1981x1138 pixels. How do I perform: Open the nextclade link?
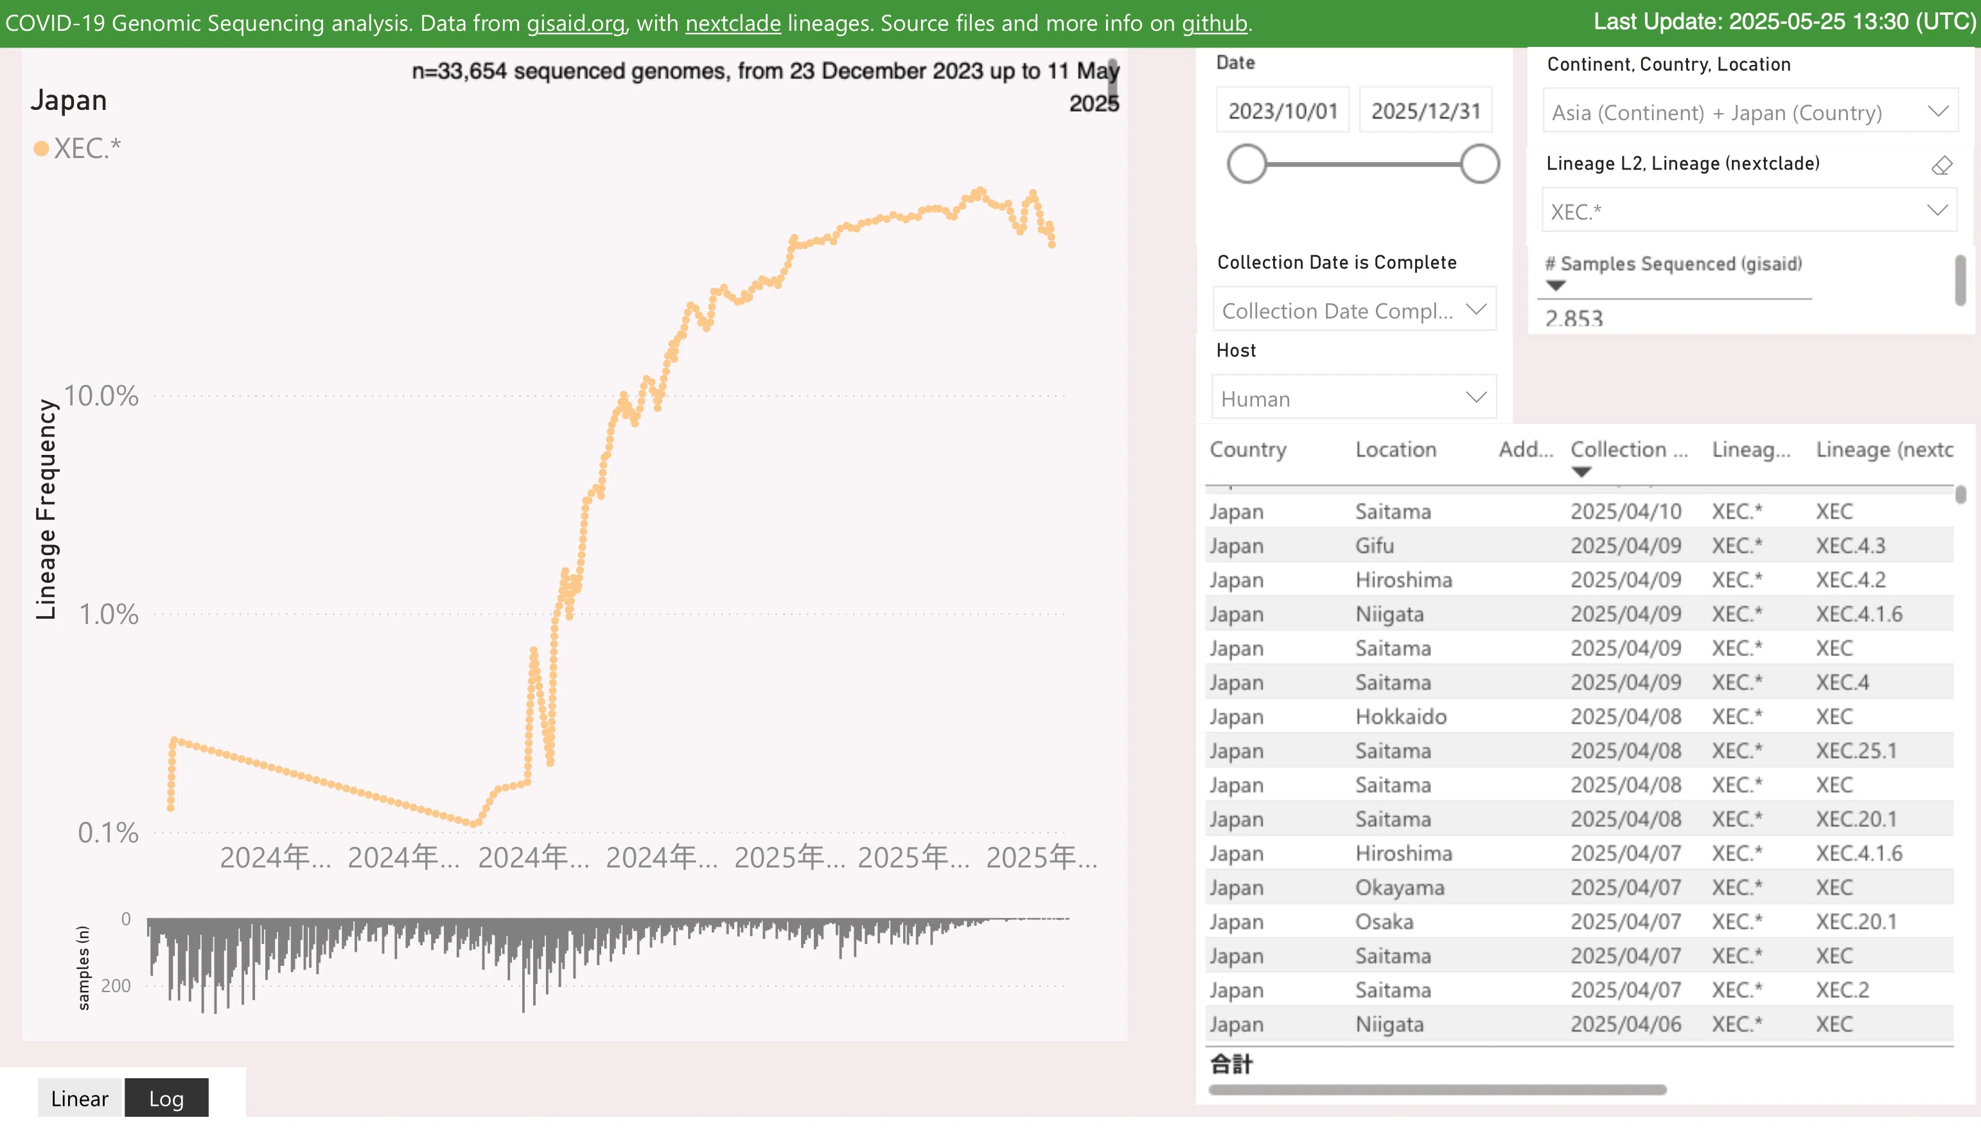point(733,22)
